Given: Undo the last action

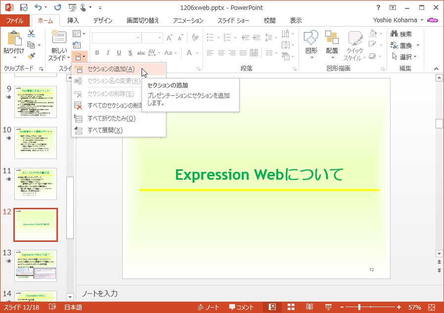Looking at the screenshot, I should (x=38, y=7).
